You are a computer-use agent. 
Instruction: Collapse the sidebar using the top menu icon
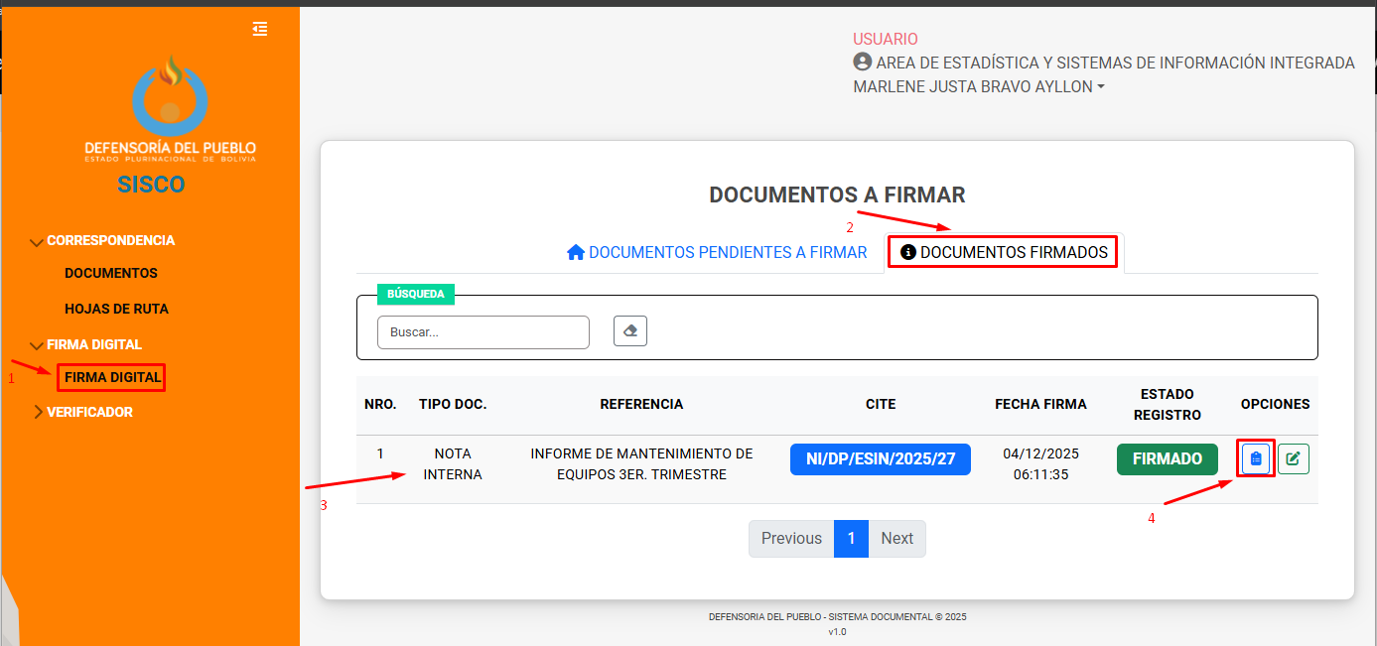click(260, 29)
